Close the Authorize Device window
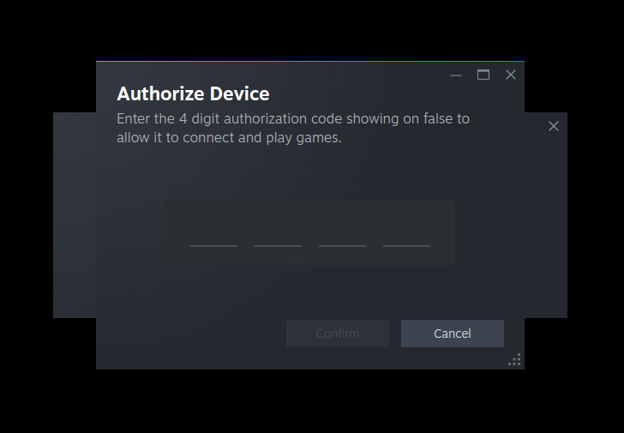This screenshot has height=433, width=624. [511, 75]
